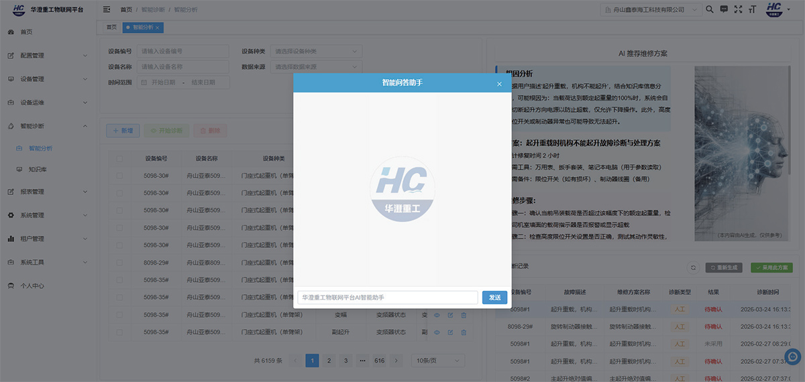This screenshot has width=805, height=382.
Task: Click the 新增 add button
Action: click(123, 131)
